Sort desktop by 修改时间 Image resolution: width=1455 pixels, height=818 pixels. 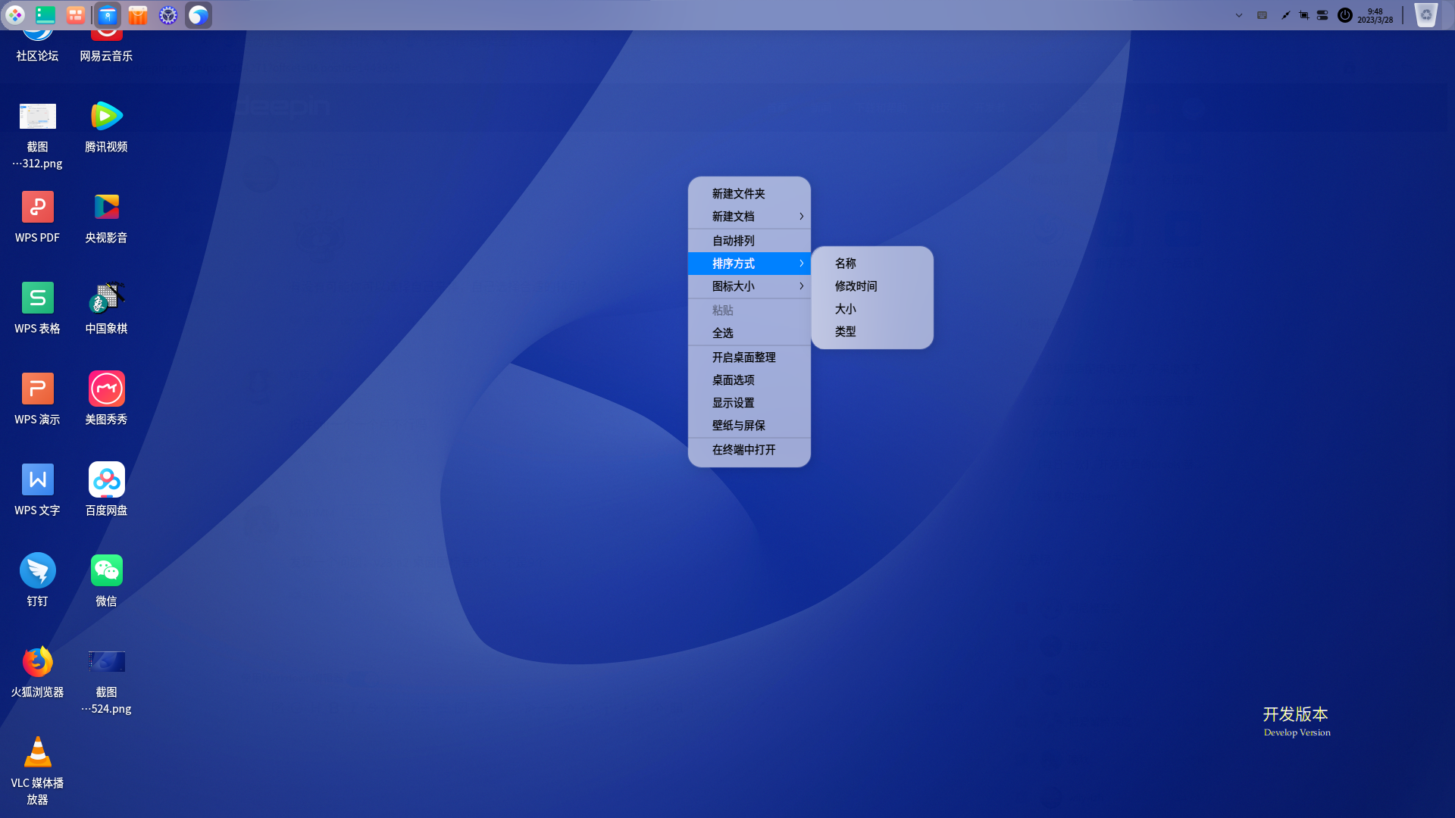856,286
